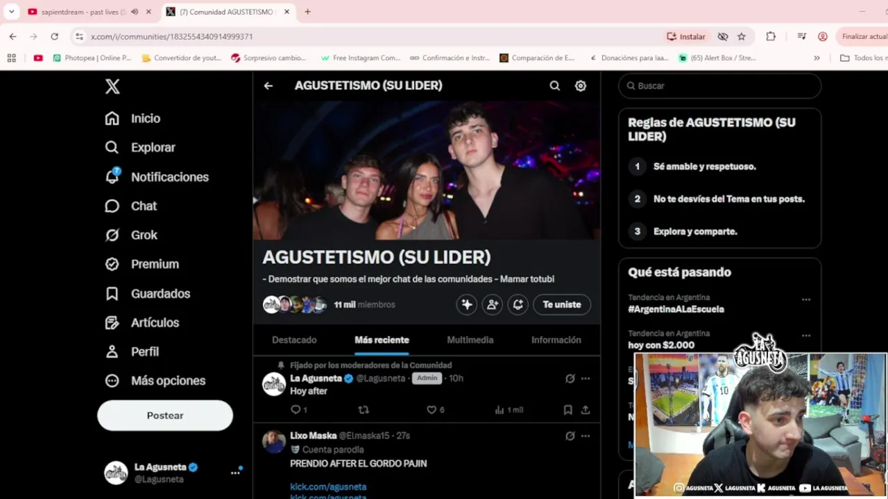Viewport: 888px width, 499px height.
Task: Switch to the Destacado tab
Action: tap(294, 340)
